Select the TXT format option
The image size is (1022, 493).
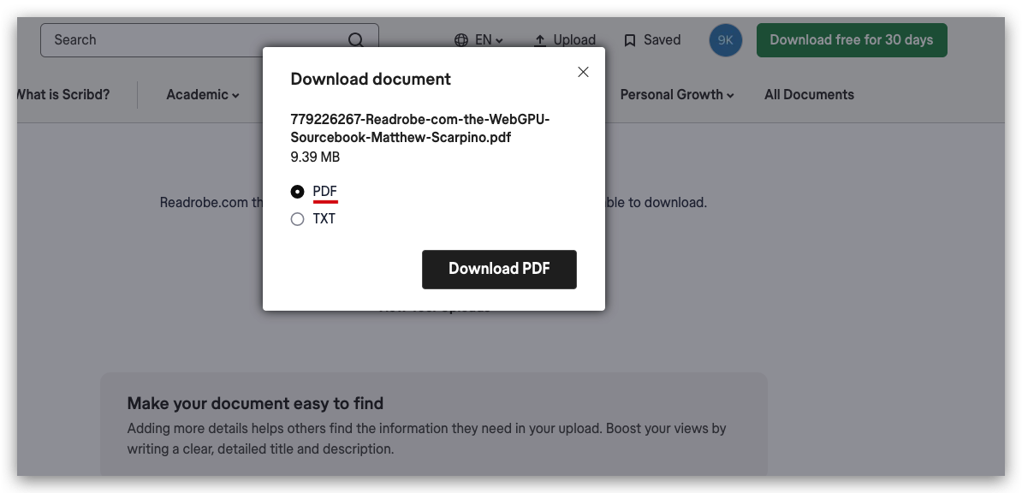pos(297,219)
